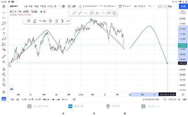Switch to 1分 timeframe
The image size is (188, 117).
26,6
